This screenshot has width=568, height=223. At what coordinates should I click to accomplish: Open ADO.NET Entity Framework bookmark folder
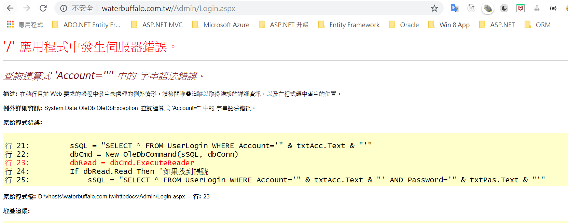coord(86,25)
